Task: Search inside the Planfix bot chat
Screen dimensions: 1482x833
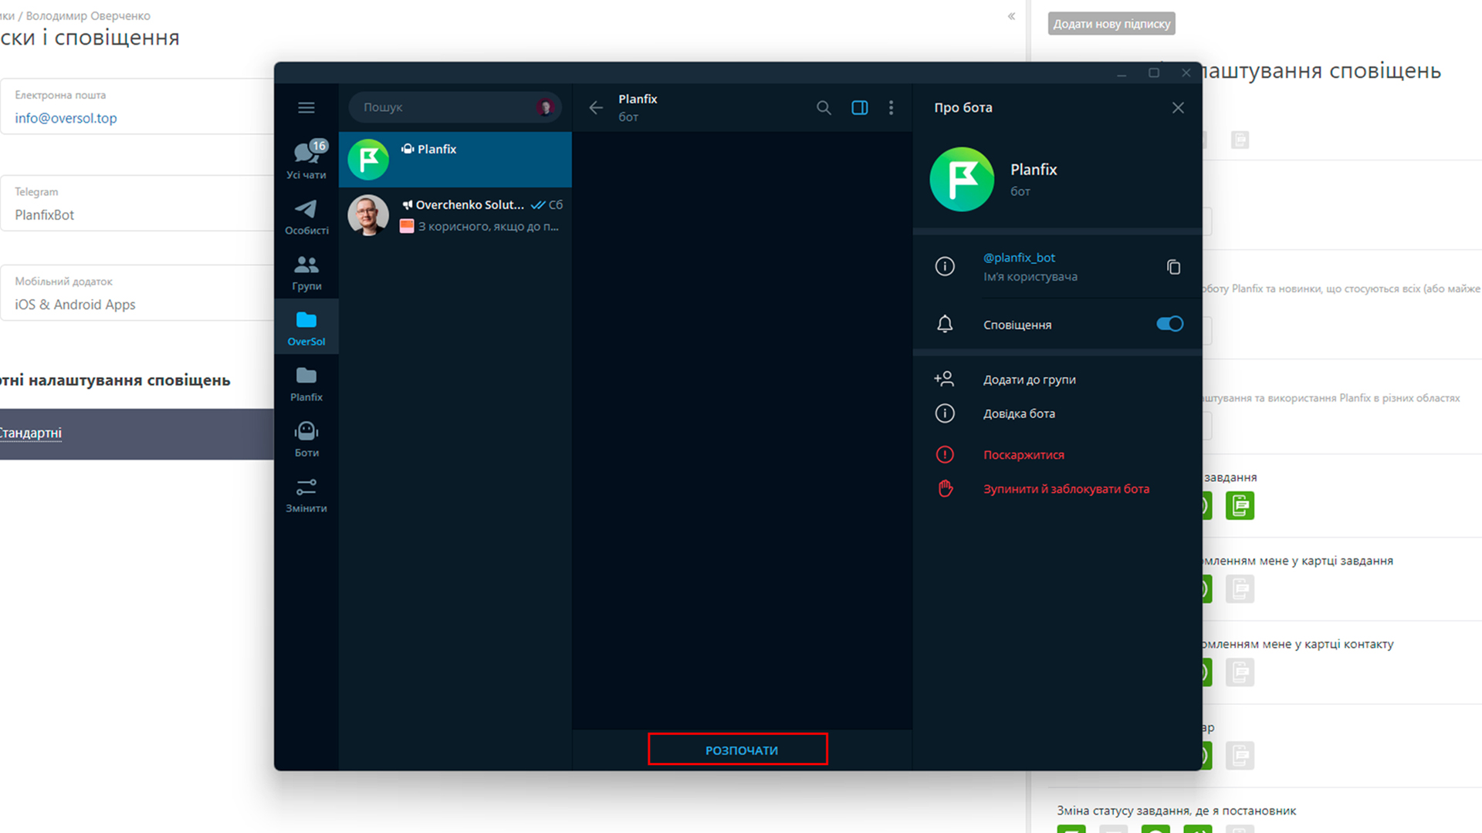Action: coord(824,108)
